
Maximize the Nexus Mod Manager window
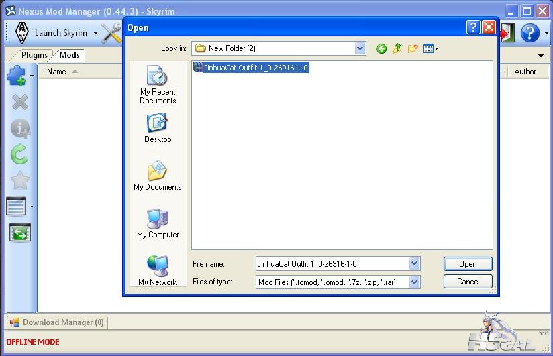tap(527, 11)
